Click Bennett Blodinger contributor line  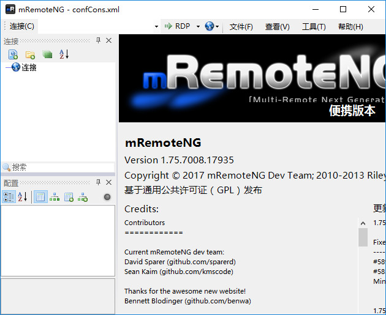coord(187,301)
